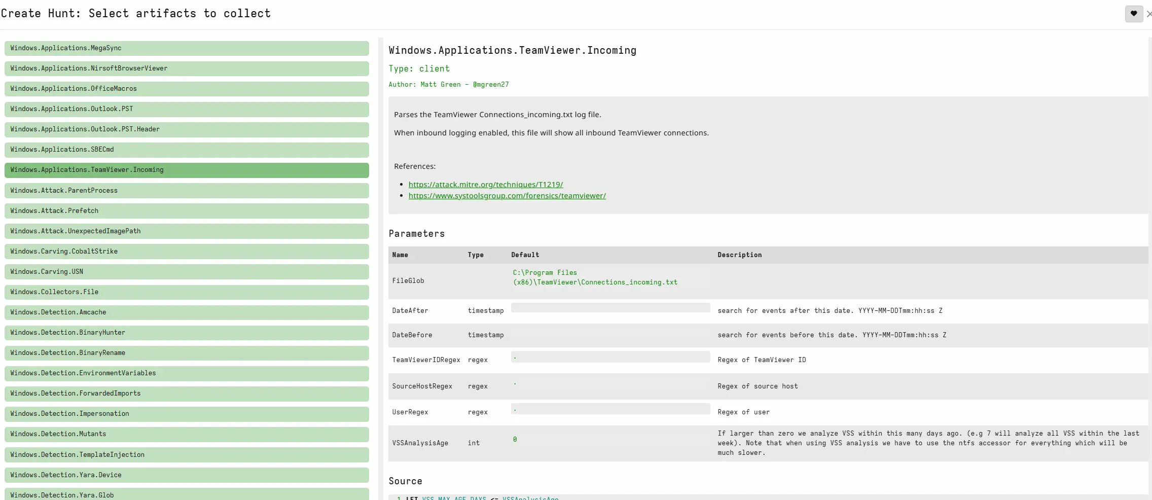1152x500 pixels.
Task: Open the MITRE ATT&CK T1219 reference link
Action: click(x=486, y=185)
